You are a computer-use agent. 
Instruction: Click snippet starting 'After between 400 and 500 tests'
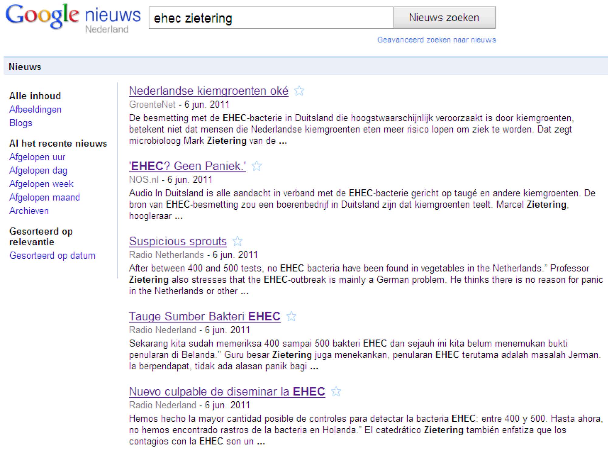point(366,279)
